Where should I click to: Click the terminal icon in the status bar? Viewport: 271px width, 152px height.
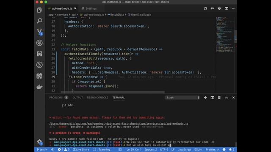pos(120,149)
